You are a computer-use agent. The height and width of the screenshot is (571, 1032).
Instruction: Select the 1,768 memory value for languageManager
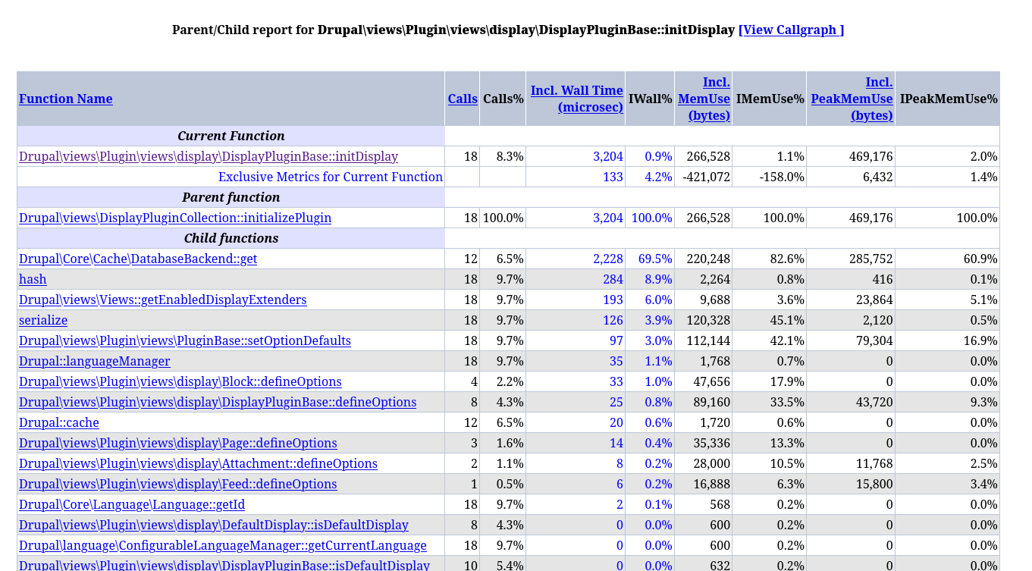click(715, 361)
